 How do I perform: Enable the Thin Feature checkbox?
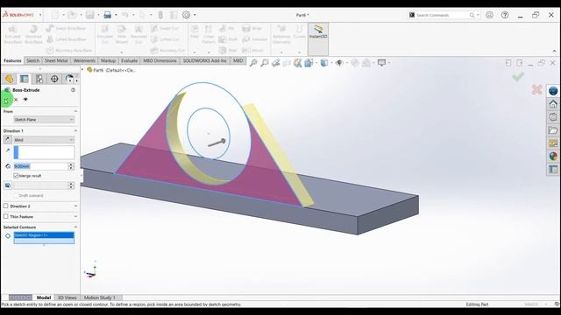6,216
